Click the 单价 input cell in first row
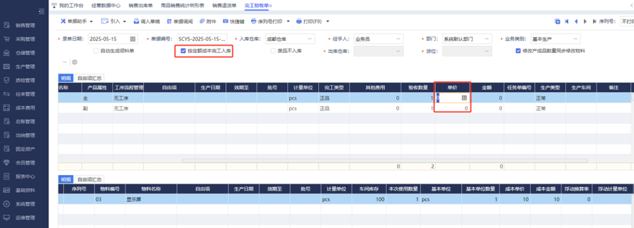634x228 pixels. 453,98
